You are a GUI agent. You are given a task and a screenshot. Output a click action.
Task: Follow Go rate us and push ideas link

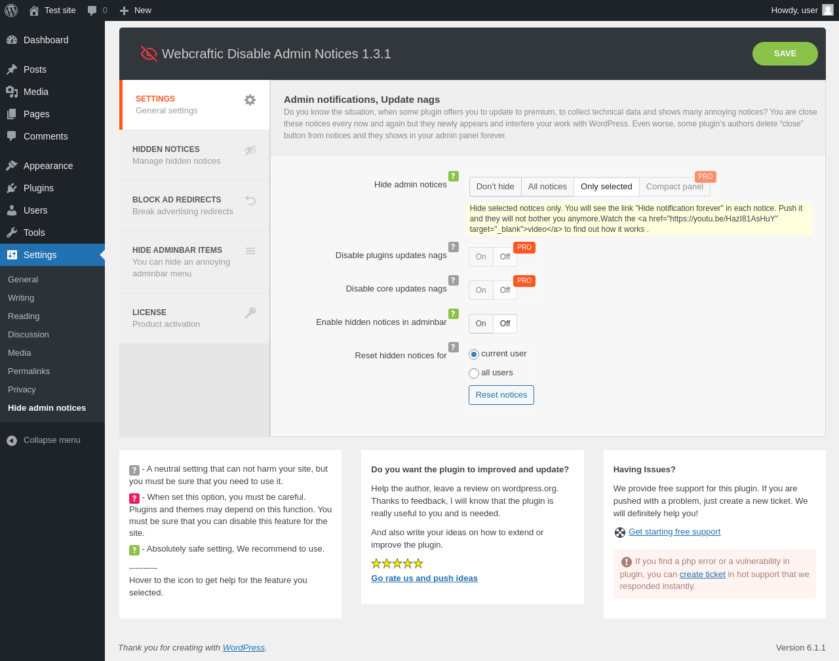tap(424, 578)
